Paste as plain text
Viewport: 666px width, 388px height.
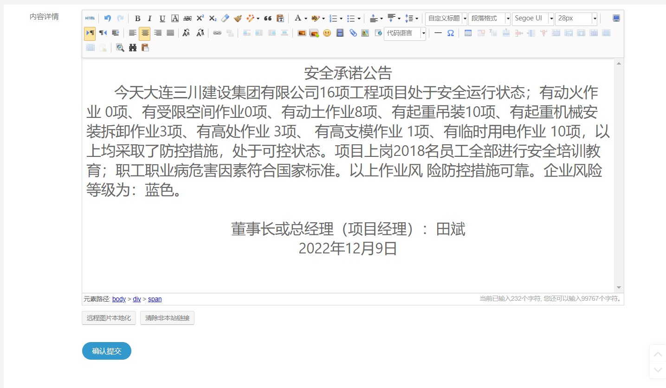[280, 19]
